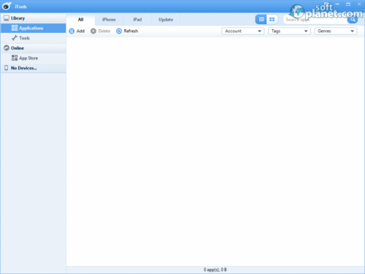
Task: Open the Account dropdown
Action: [x=243, y=31]
